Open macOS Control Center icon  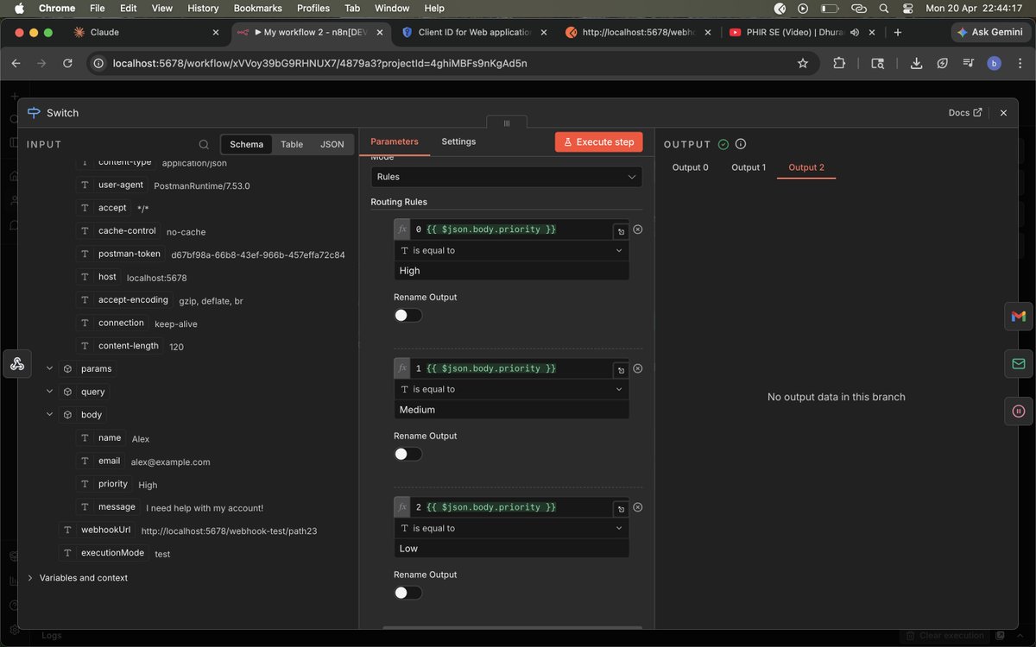(x=907, y=8)
